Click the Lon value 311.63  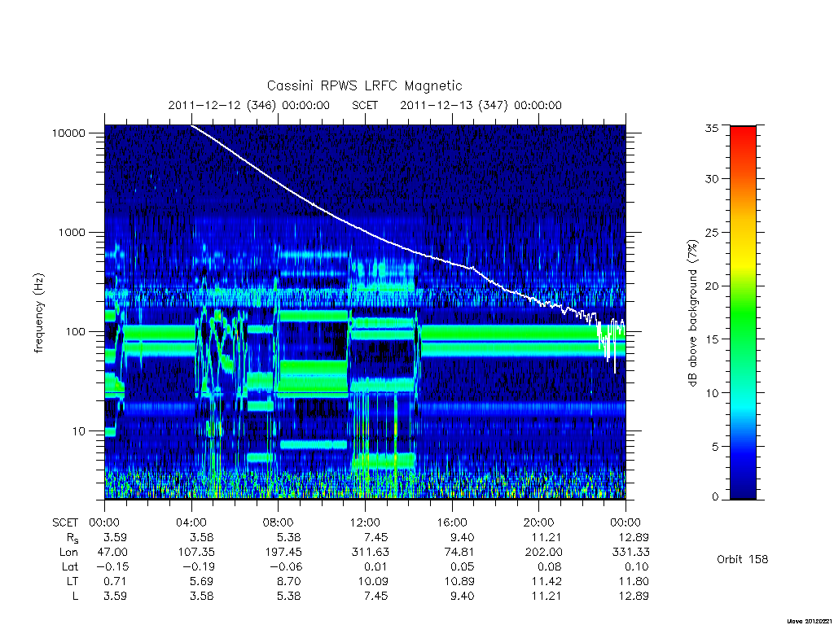370,553
